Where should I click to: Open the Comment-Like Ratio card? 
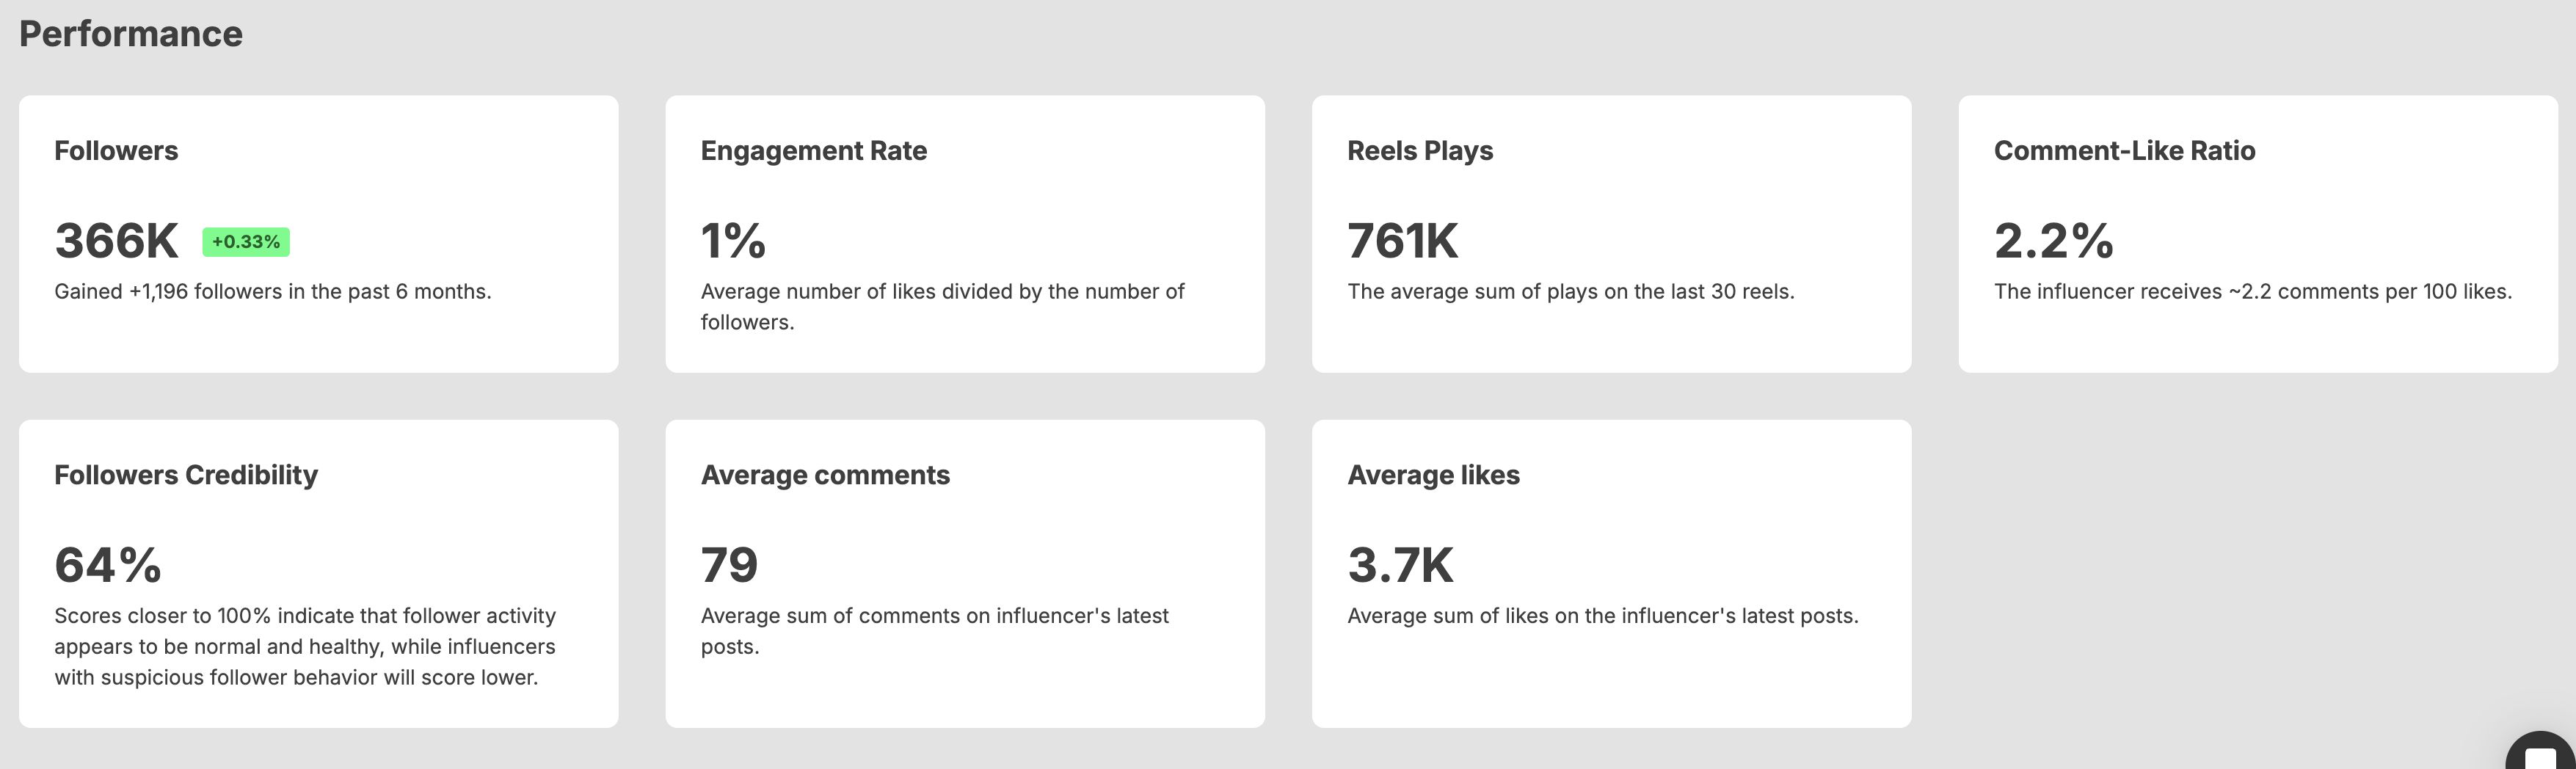point(2258,234)
